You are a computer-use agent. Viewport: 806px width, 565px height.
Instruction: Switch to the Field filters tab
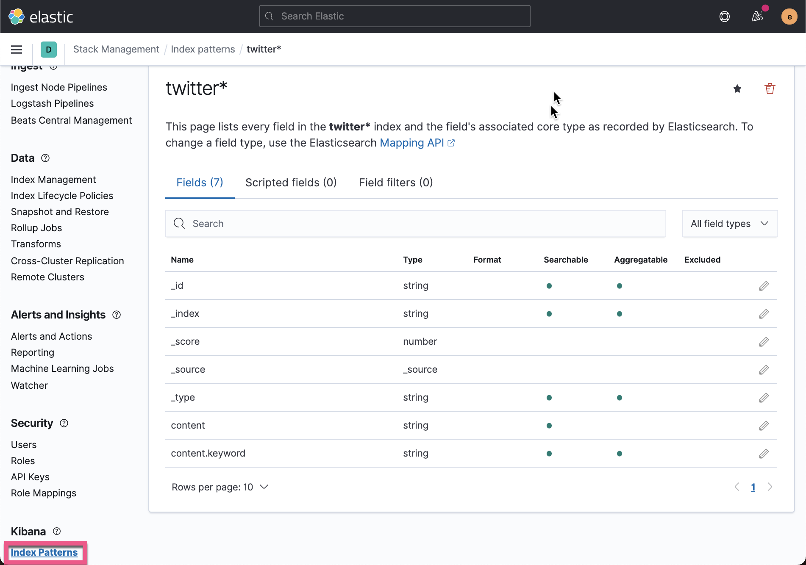[x=395, y=183]
